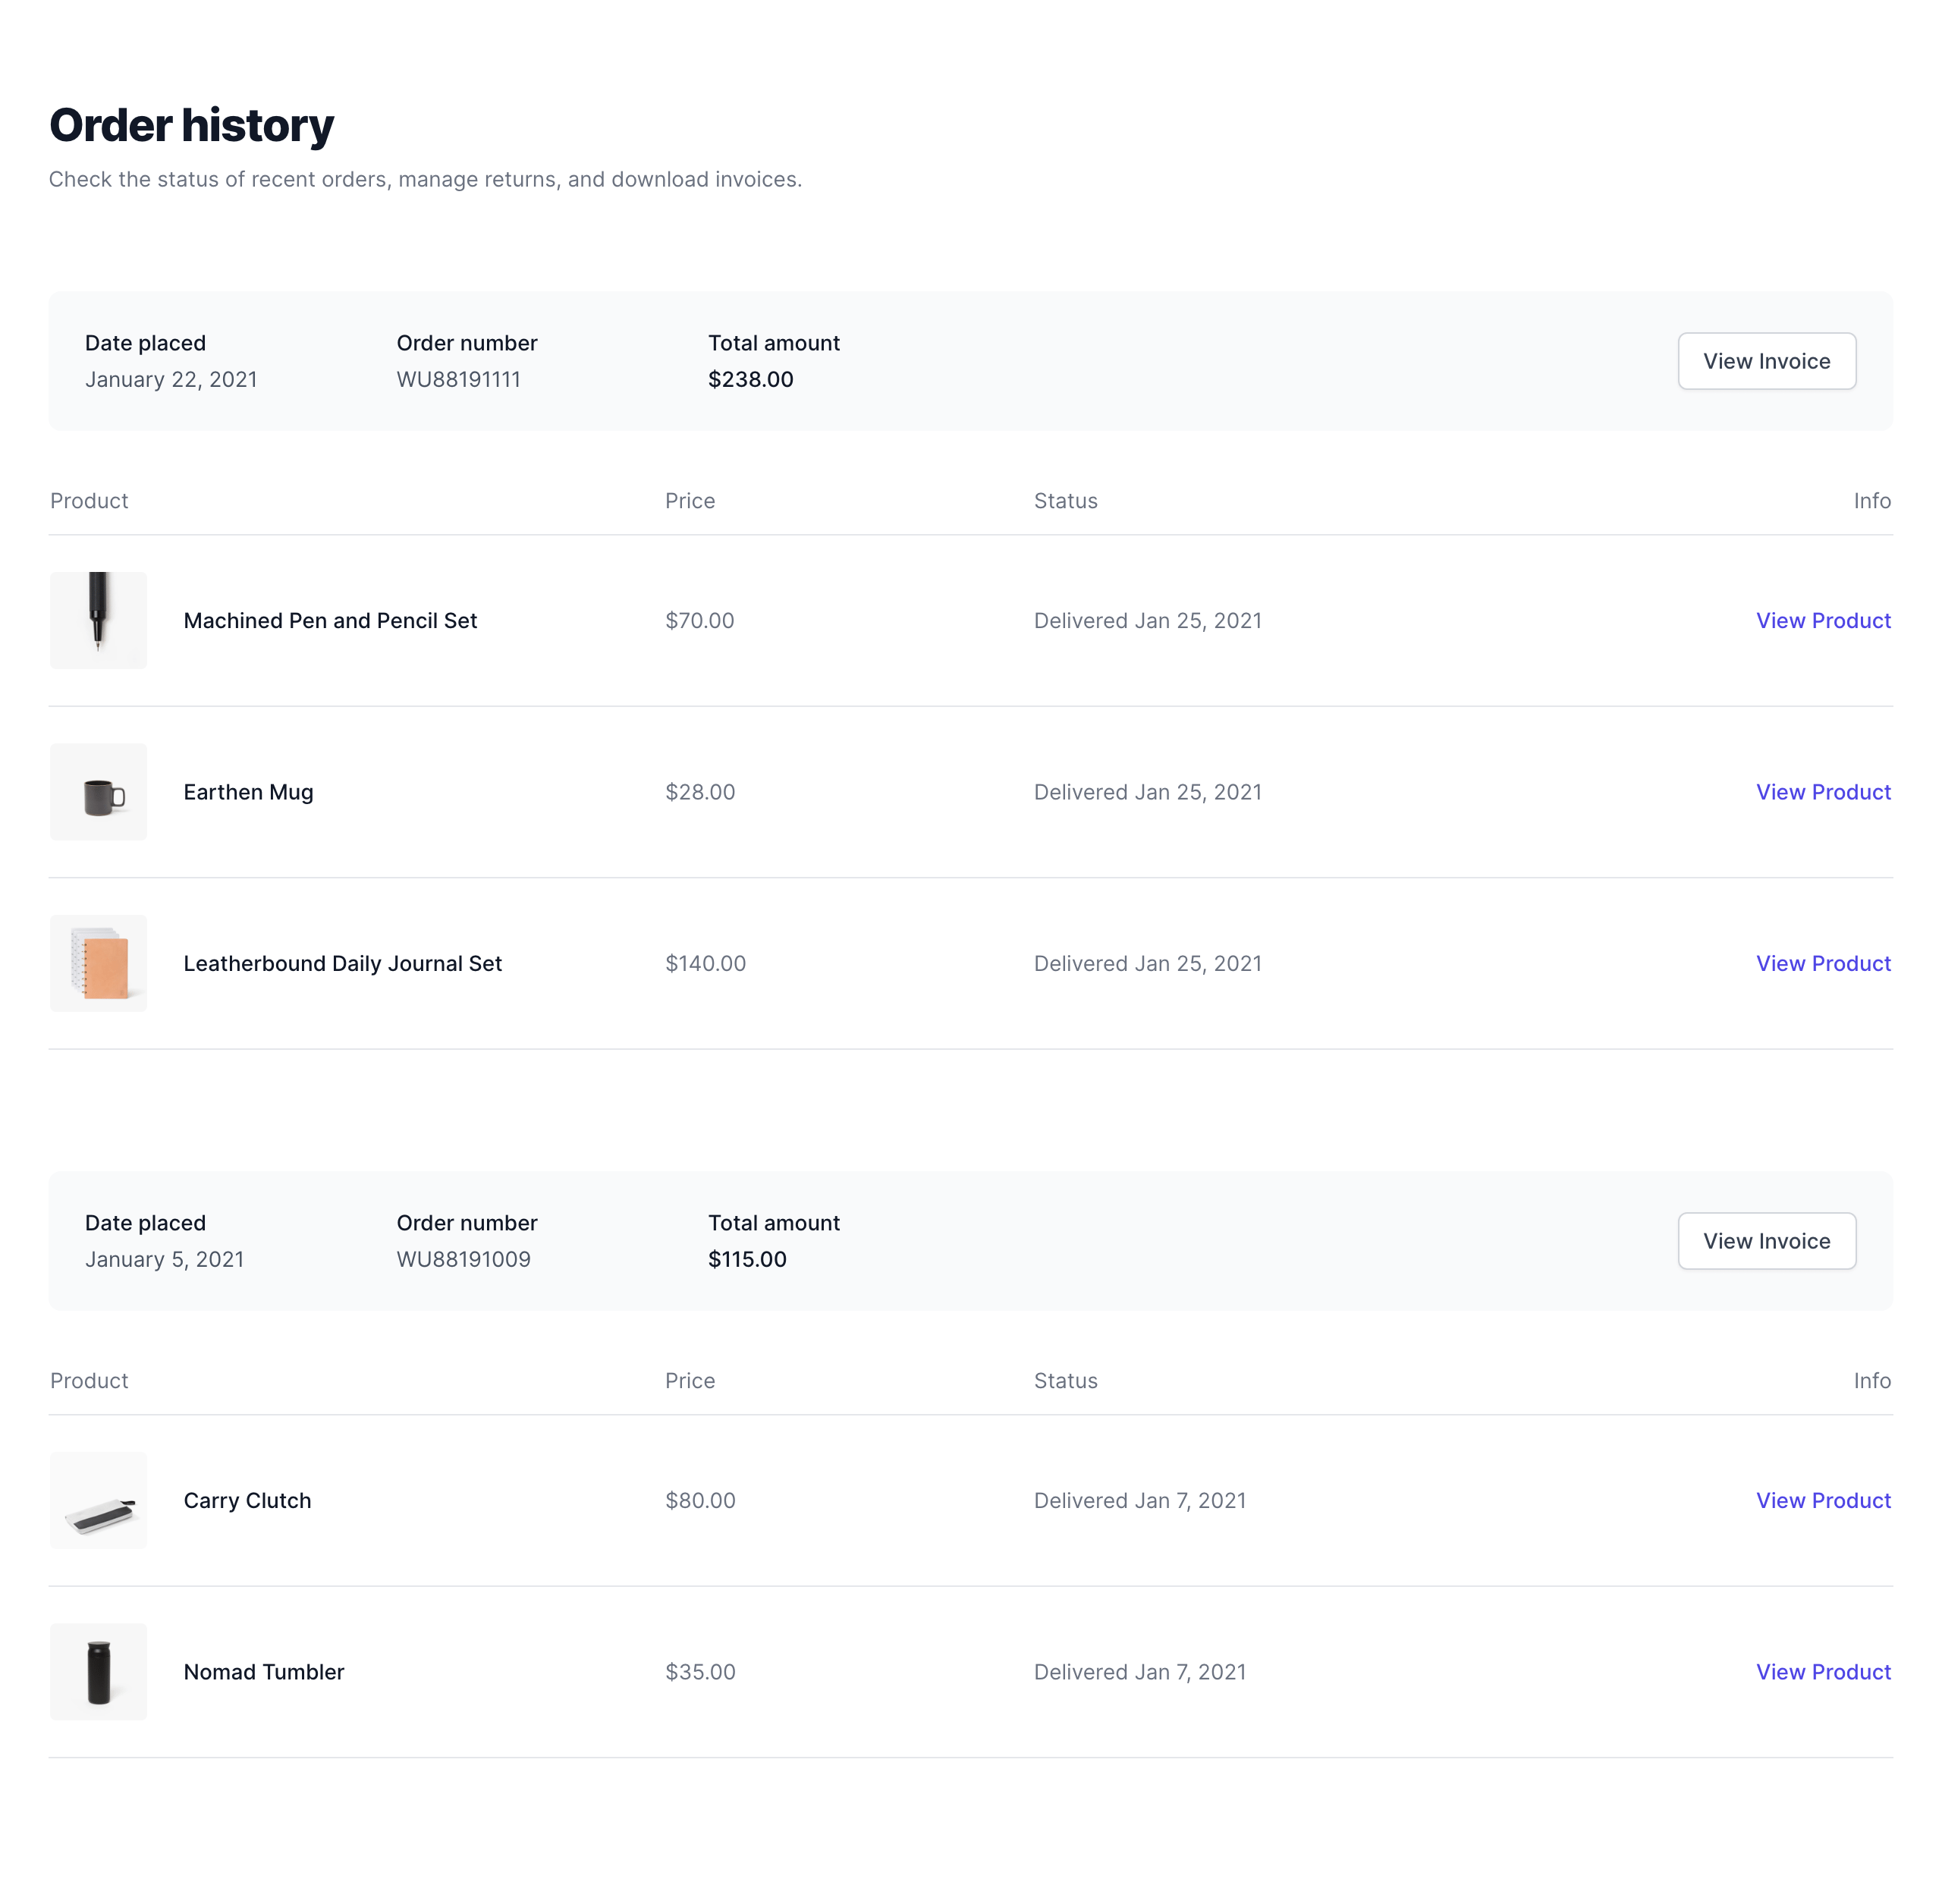This screenshot has height=1904, width=1942.
Task: Open invoice for order WU88191009
Action: click(x=1766, y=1241)
